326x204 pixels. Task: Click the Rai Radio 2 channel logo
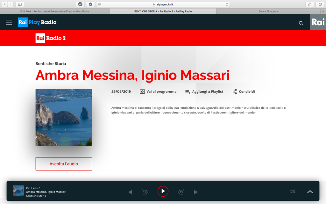pyautogui.click(x=51, y=38)
